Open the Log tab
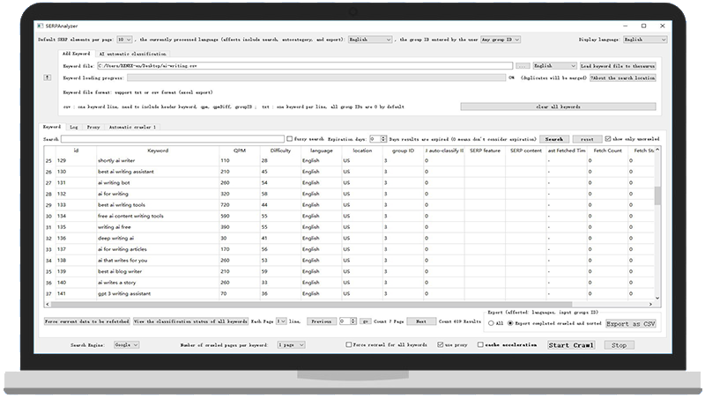This screenshot has width=705, height=398. pyautogui.click(x=74, y=127)
